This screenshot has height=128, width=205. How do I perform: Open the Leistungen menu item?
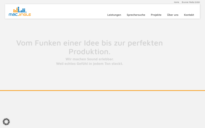coord(114,15)
